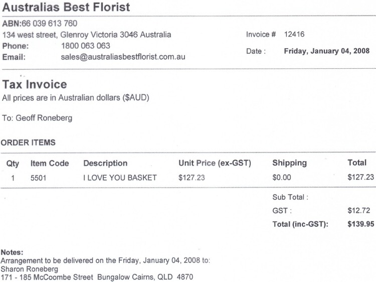Click the Australias Best Florist heading

coord(66,7)
